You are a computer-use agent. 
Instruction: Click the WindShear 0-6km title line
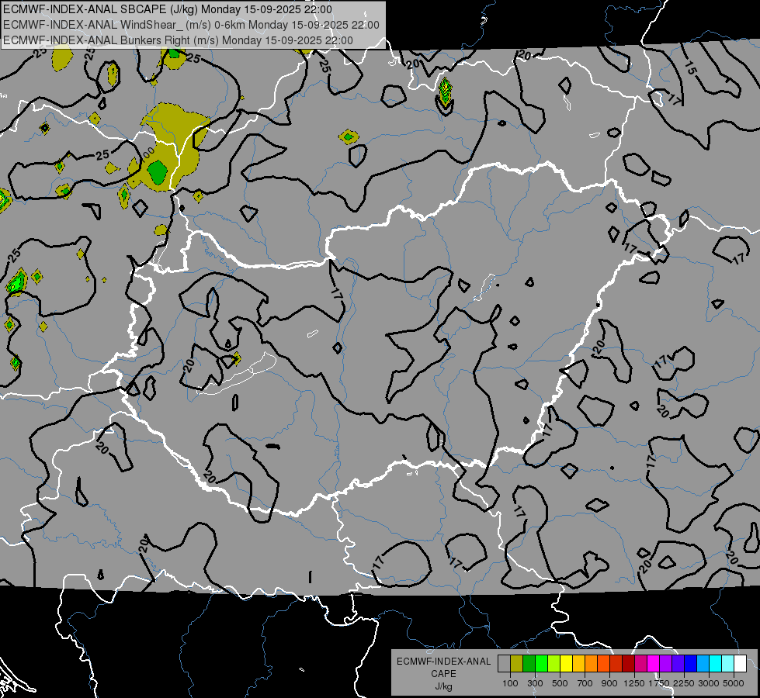point(192,25)
